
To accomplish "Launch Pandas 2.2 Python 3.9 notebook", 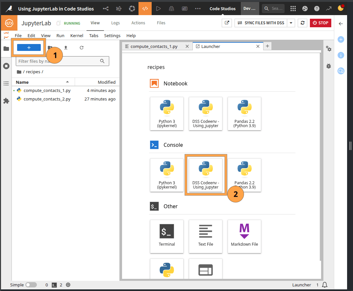I will click(x=244, y=114).
